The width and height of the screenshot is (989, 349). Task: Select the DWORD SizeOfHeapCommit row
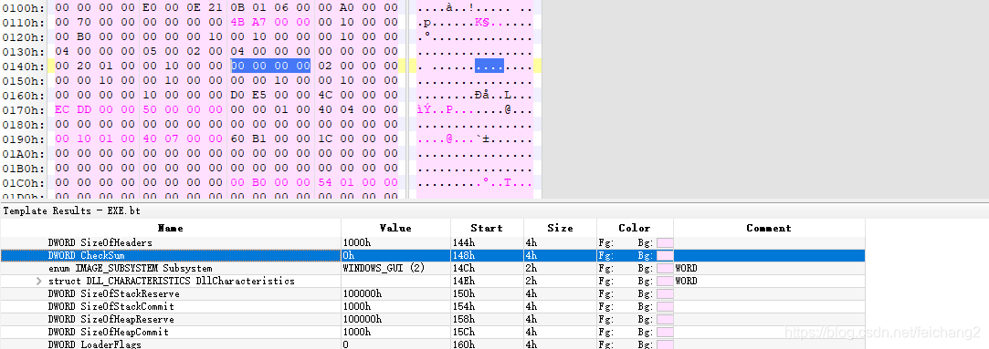coord(433,332)
